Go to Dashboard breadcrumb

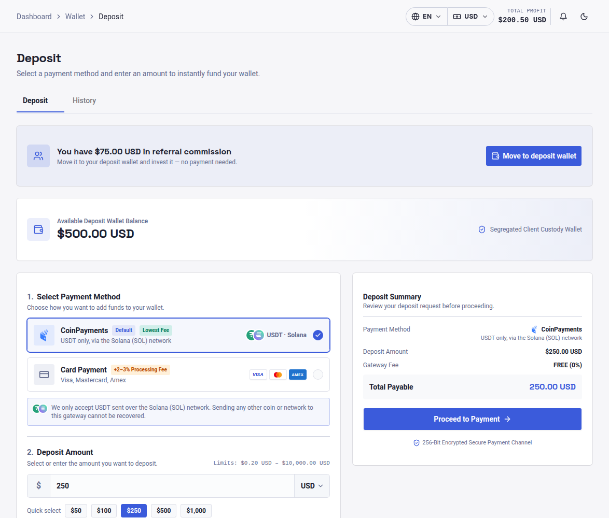(x=34, y=17)
